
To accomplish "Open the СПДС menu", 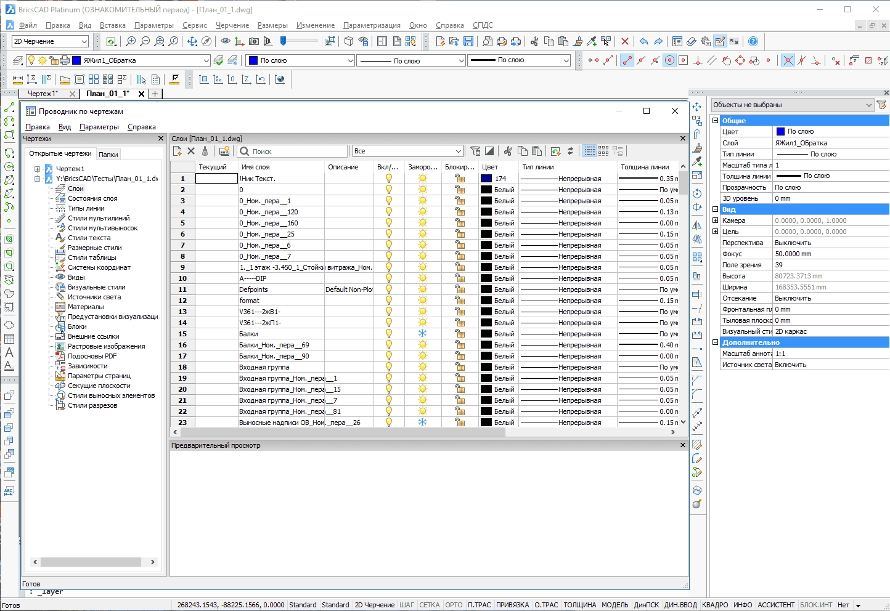I will [x=483, y=25].
